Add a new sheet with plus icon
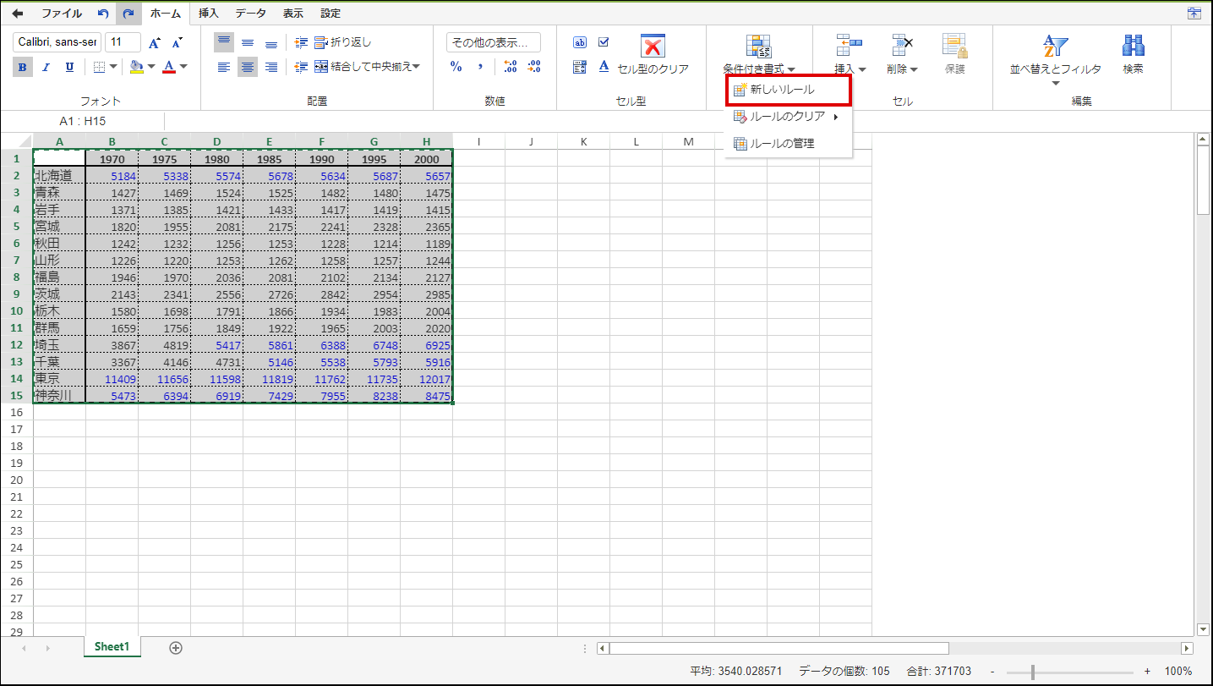The height and width of the screenshot is (686, 1213). pyautogui.click(x=176, y=648)
